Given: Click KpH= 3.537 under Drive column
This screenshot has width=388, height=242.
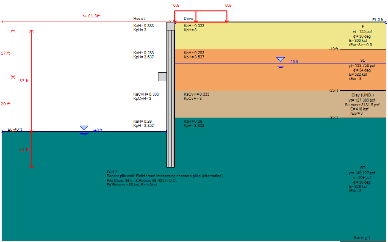Looking at the screenshot, I should [194, 57].
